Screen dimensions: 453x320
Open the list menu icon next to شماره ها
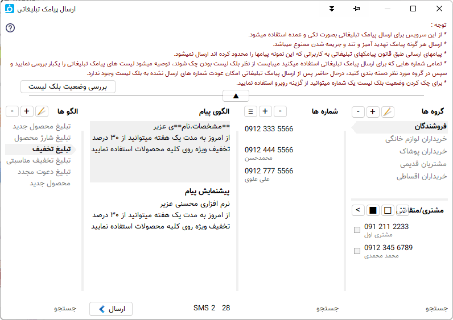[251, 111]
